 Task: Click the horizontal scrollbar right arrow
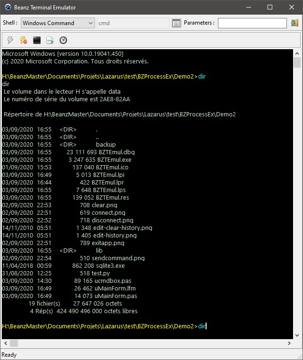pyautogui.click(x=289, y=343)
